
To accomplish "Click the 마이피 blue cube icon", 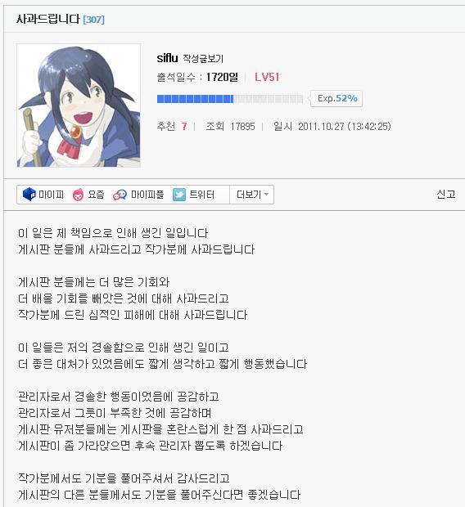I will point(29,195).
